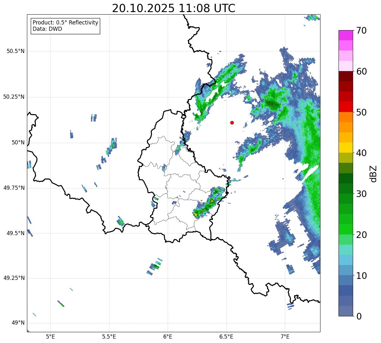Click the 6.5°E longitude label

[226, 336]
